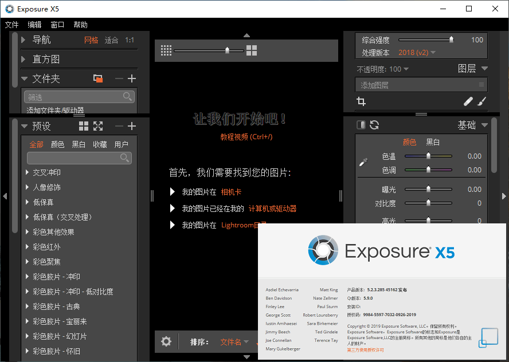
Task: Collapse bottom panel with down arrow
Action: coord(246,357)
